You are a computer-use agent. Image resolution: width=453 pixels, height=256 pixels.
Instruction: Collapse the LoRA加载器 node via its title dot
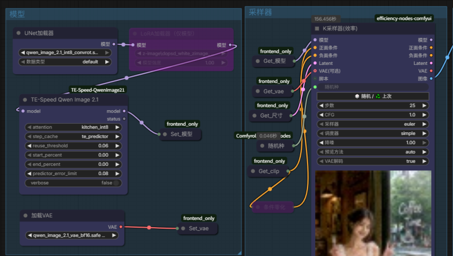tap(135, 34)
